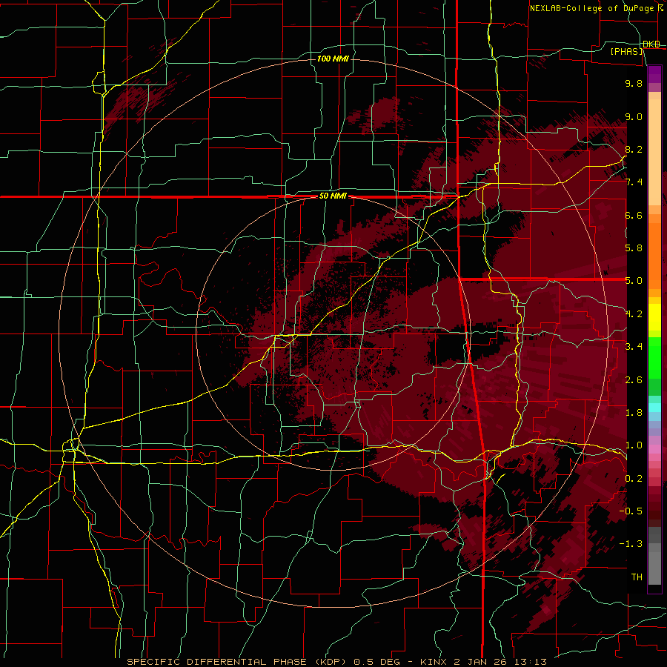Click the 5.0 value on the KDP scale
Screen dimensions: 667x667
(x=634, y=281)
